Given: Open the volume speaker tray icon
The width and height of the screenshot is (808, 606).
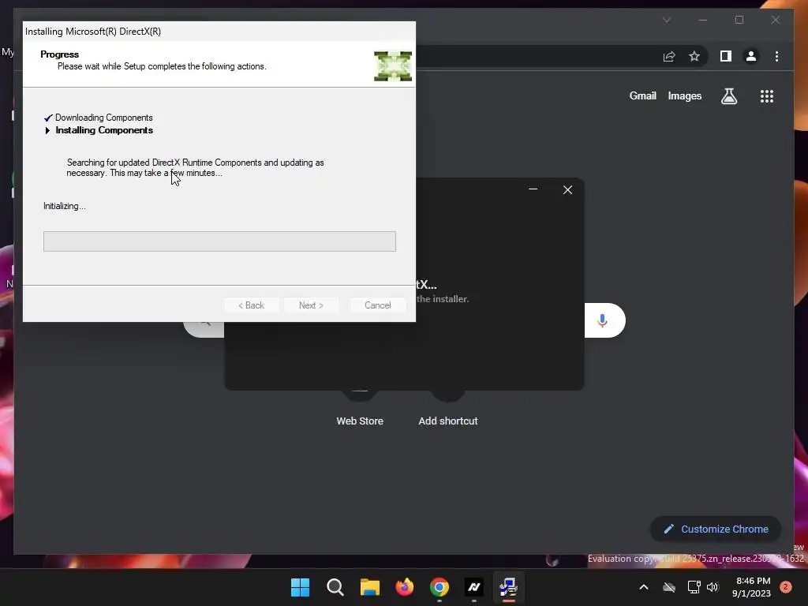Looking at the screenshot, I should pyautogui.click(x=713, y=587).
